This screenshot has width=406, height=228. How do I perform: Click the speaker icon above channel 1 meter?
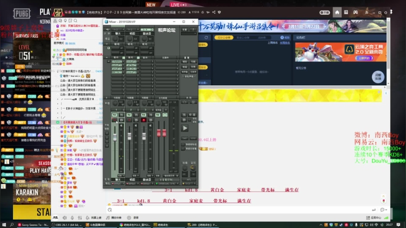121,125
